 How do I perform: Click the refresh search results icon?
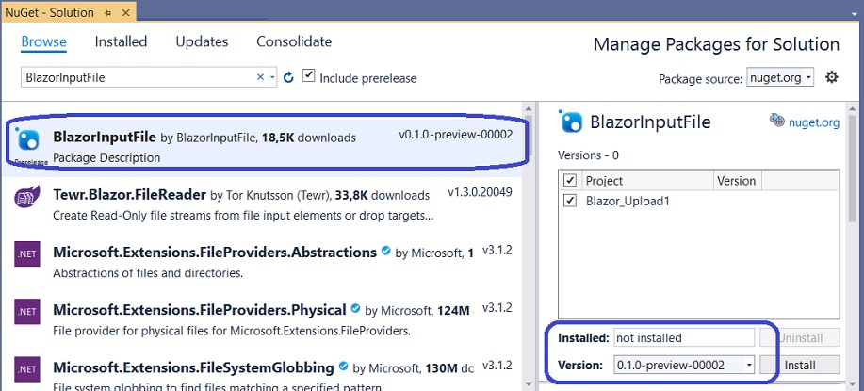[288, 77]
